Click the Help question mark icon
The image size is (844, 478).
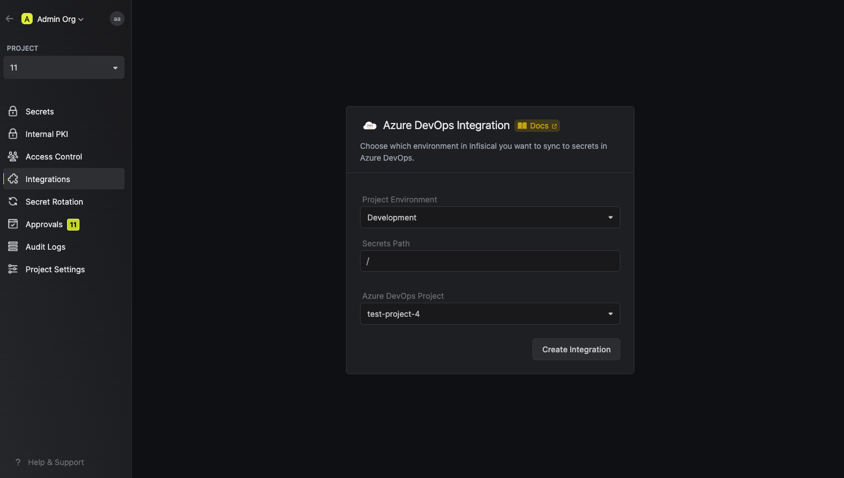point(18,462)
